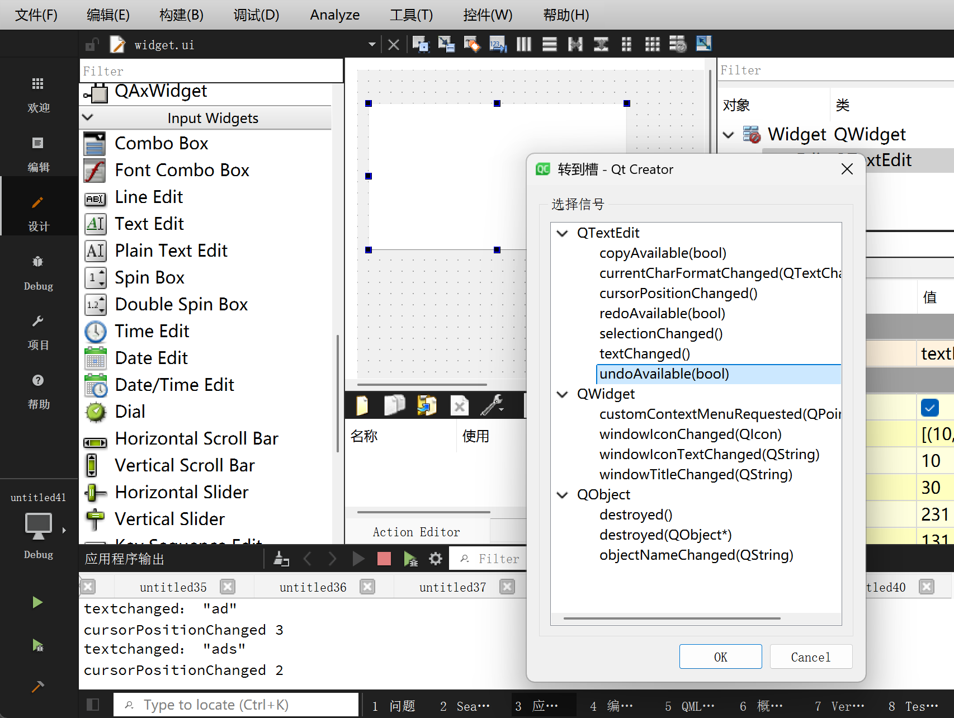This screenshot has height=718, width=954.
Task: Select cursorPositionChanged() signal
Action: (x=678, y=294)
